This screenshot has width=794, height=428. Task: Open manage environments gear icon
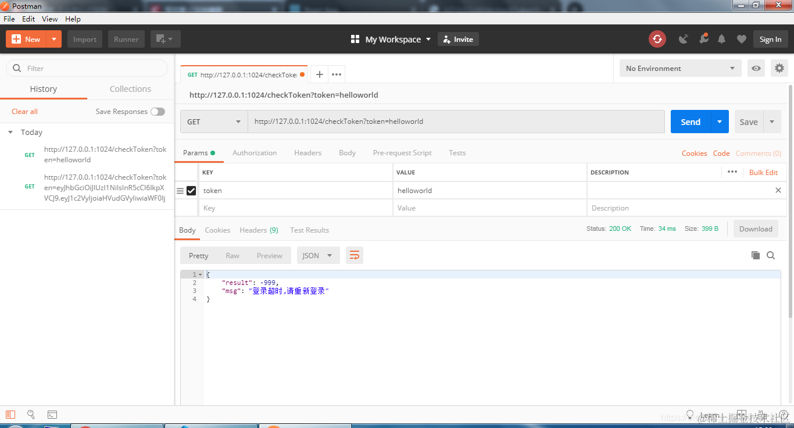click(x=779, y=68)
